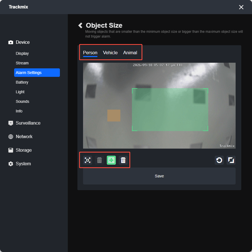
Task: Click the fullscreen expand icon
Action: point(231,160)
